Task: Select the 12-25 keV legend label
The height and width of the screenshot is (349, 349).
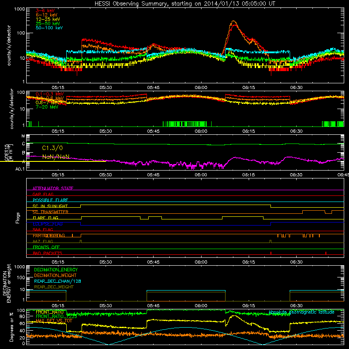Action: coord(48,19)
